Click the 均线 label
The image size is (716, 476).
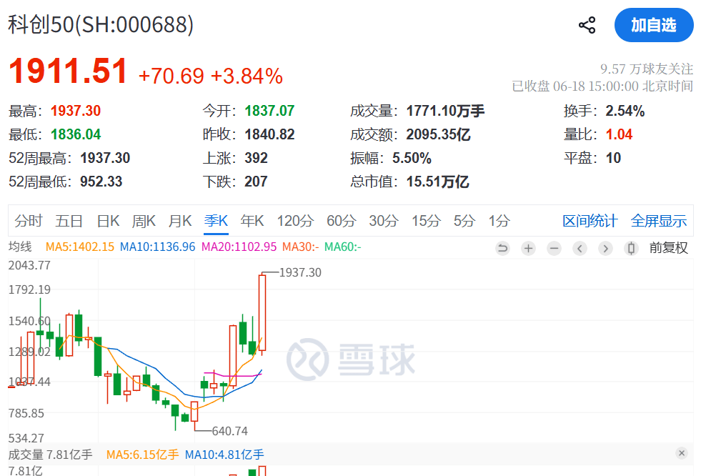pyautogui.click(x=20, y=247)
